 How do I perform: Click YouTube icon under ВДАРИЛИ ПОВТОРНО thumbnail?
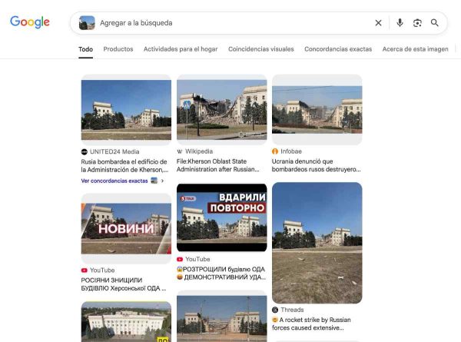(x=180, y=259)
